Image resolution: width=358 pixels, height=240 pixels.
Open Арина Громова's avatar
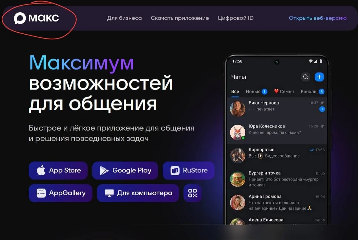pos(238,202)
